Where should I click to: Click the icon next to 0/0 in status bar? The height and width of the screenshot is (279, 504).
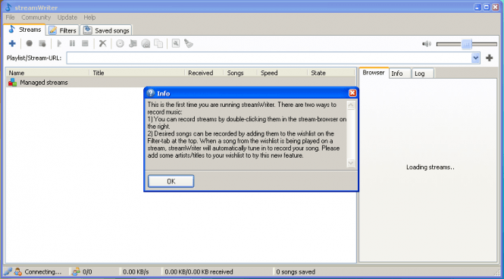[x=76, y=272]
